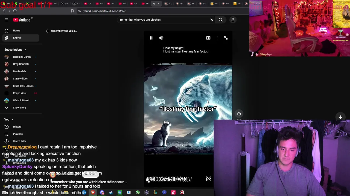Open the Greg Doucette channel

click(x=21, y=64)
